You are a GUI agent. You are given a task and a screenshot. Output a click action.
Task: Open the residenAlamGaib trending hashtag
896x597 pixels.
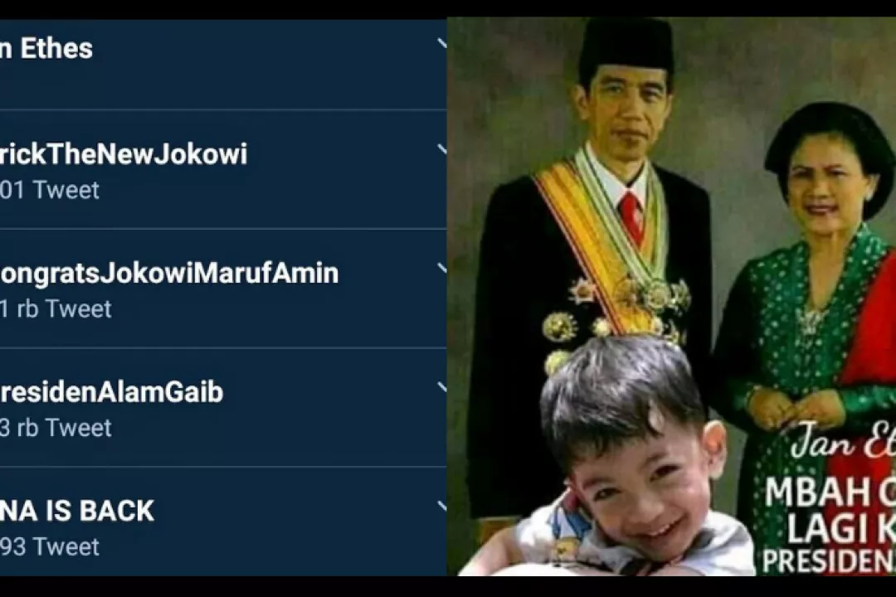click(111, 392)
